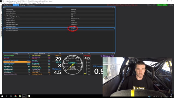This screenshot has height=98, width=174.
Task: Switch to the Logging page tab
Action: coord(23,5)
